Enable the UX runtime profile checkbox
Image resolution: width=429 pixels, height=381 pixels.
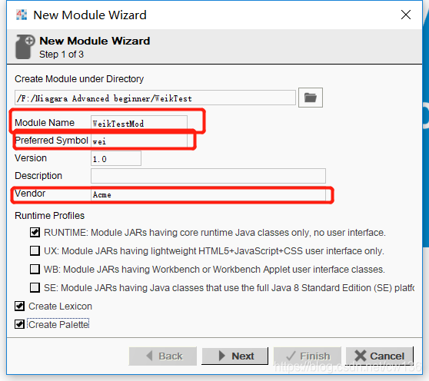[35, 250]
